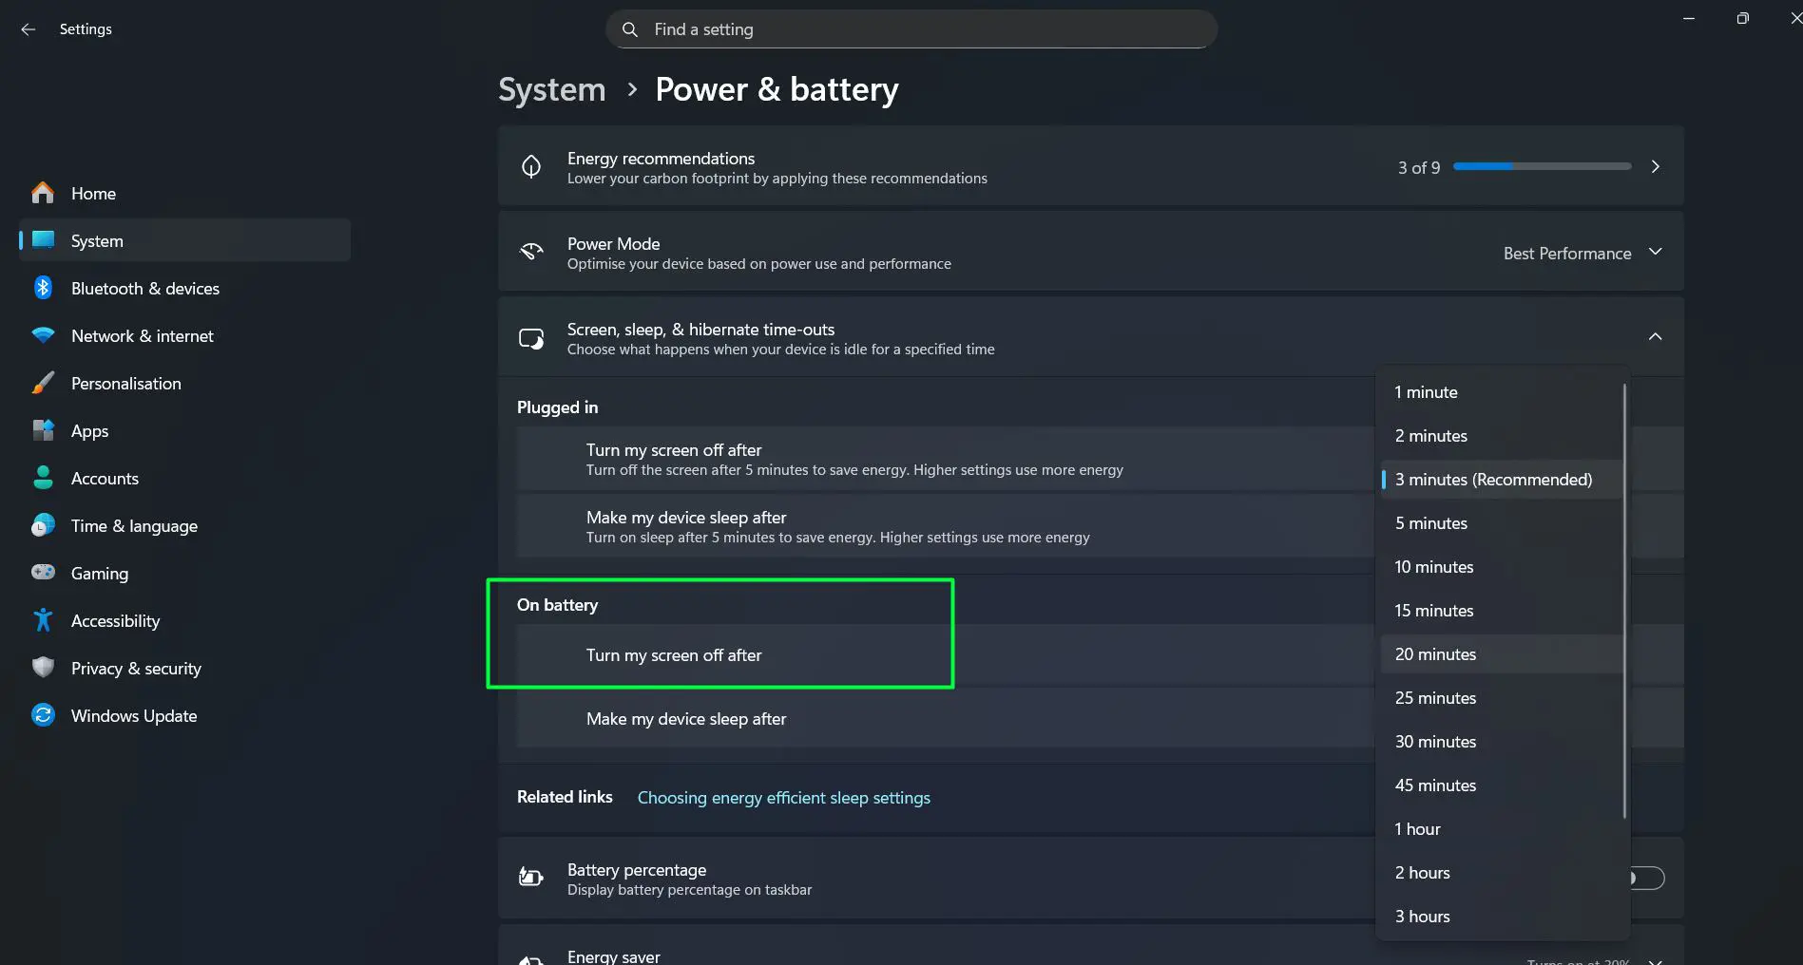
Task: Open Home from the sidebar
Action: 94,193
